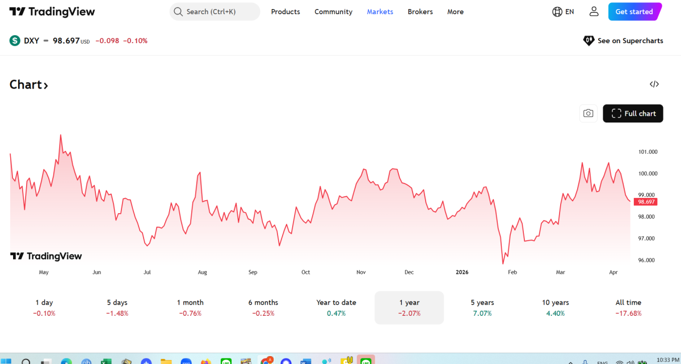This screenshot has width=681, height=364.
Task: Select the Year to date range tab
Action: (336, 307)
